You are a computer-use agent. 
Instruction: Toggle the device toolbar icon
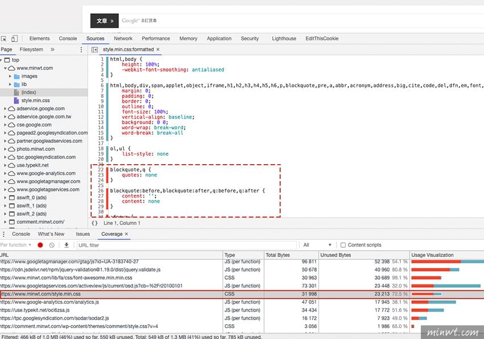click(14, 39)
